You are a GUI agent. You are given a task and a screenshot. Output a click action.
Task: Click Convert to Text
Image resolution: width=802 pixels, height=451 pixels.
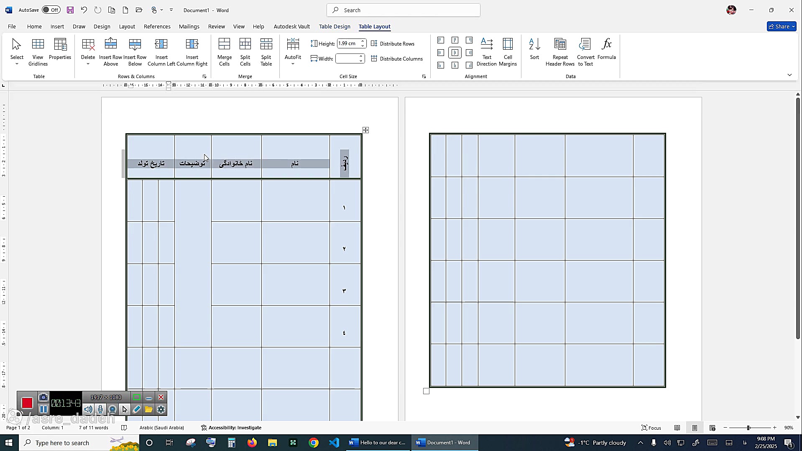(x=585, y=52)
